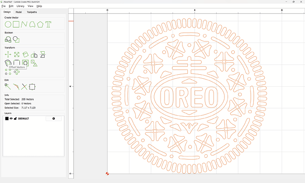Image resolution: width=305 pixels, height=183 pixels.
Task: Activate the Trim Vectors scissors tool
Action: coord(24,87)
